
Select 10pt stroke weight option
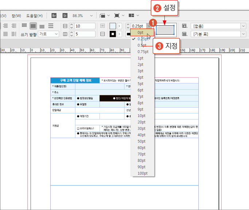tap(143, 116)
